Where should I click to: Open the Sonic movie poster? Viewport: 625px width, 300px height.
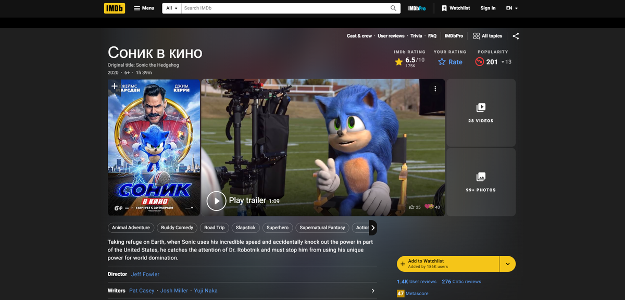[154, 147]
